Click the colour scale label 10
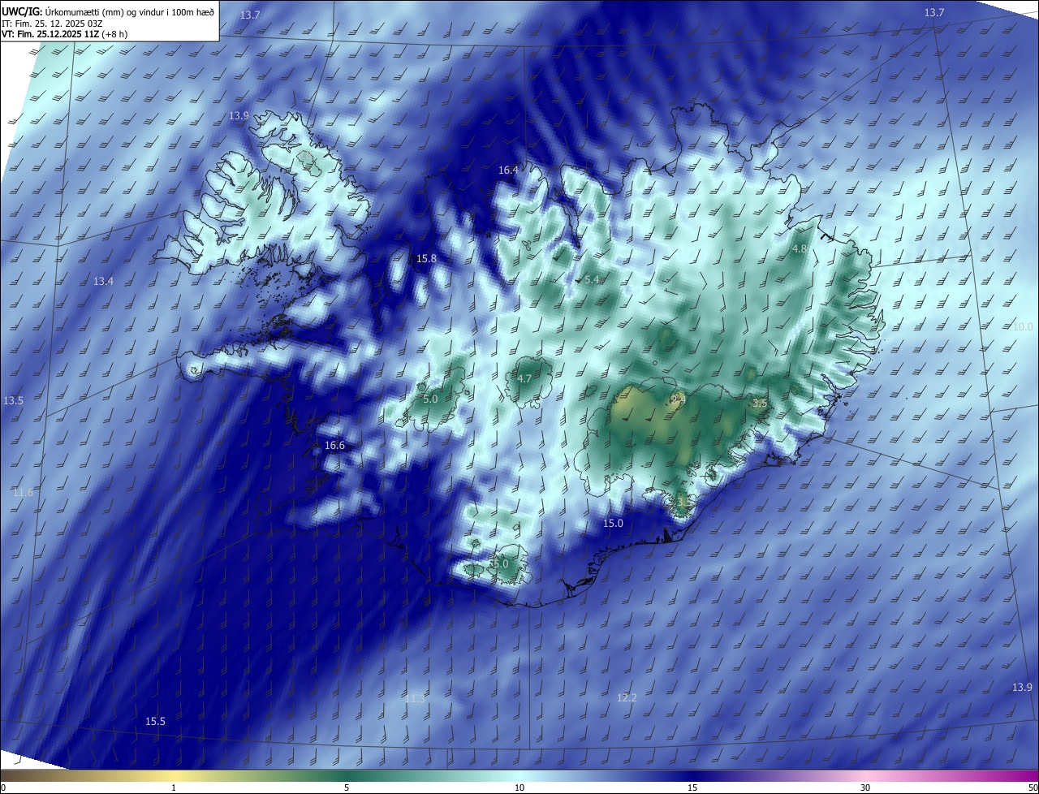The image size is (1039, 794). [x=519, y=788]
